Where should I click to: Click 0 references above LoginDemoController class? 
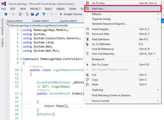(x=36, y=67)
